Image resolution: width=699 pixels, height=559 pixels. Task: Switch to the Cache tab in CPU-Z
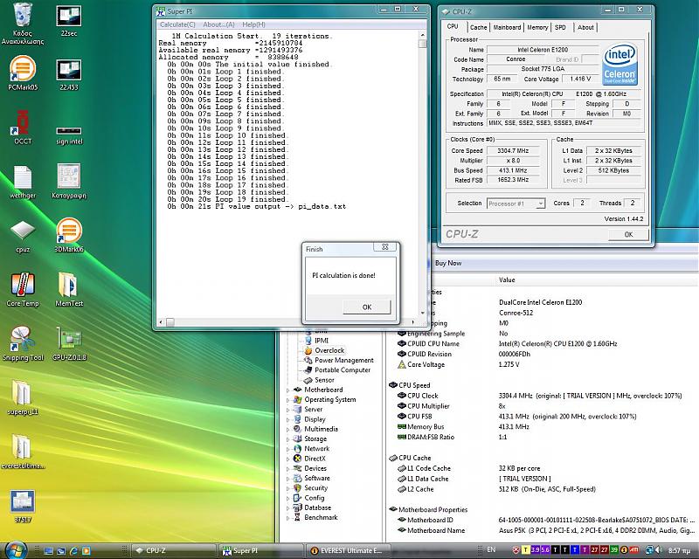pyautogui.click(x=478, y=28)
